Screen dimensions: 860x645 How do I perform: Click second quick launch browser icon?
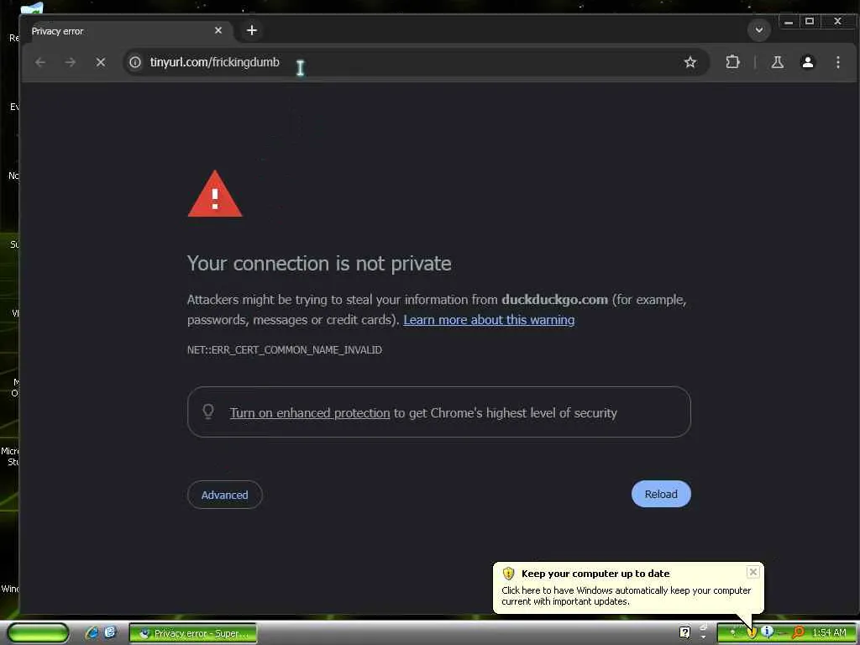(110, 633)
